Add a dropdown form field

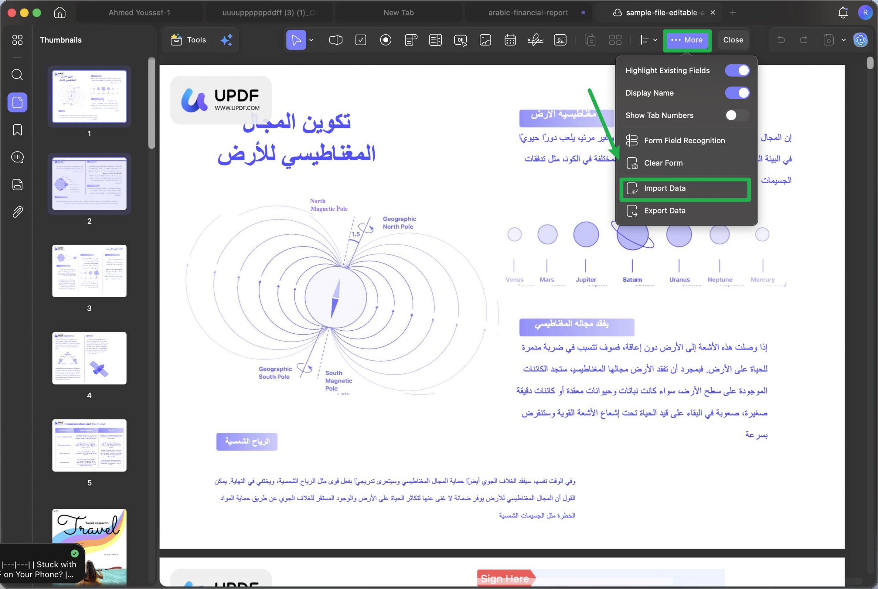tap(411, 40)
